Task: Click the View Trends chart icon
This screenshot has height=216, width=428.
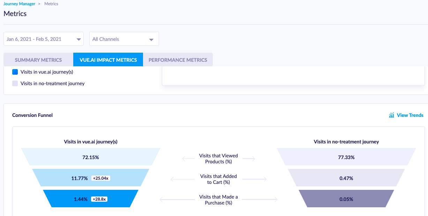Action: 392,115
